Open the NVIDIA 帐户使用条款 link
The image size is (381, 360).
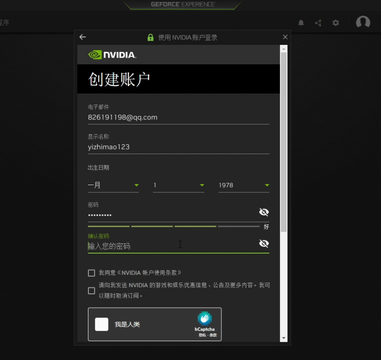click(149, 273)
